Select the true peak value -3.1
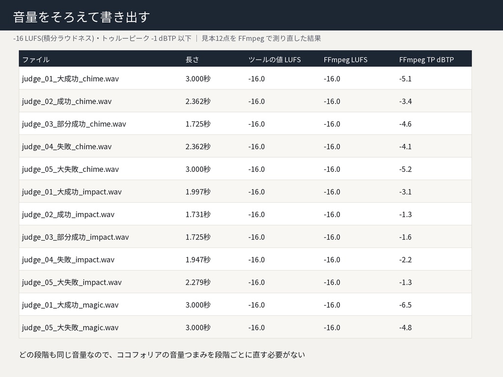Image resolution: width=503 pixels, height=377 pixels. pyautogui.click(x=405, y=192)
